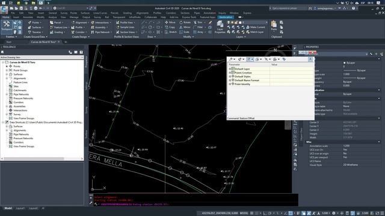Click the Section Views tool
This screenshot has height=216, width=385.
point(126,32)
